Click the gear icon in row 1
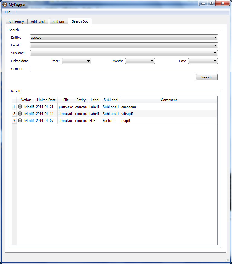Screen dimensions: 232x264 [20, 107]
